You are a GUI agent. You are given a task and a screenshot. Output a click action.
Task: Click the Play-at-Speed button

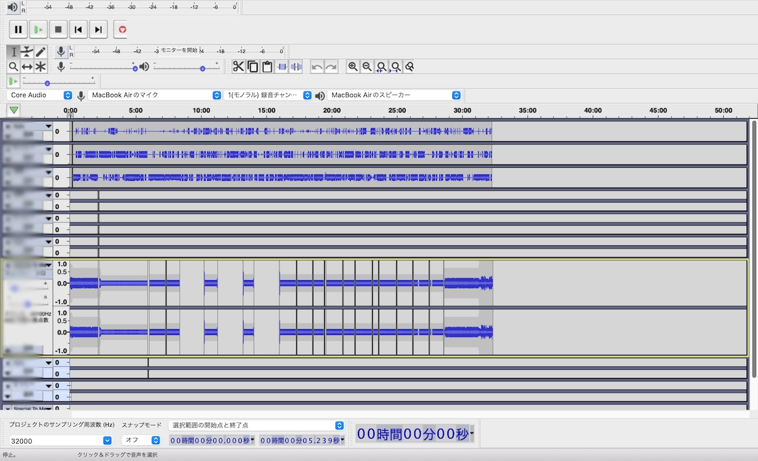(x=14, y=81)
